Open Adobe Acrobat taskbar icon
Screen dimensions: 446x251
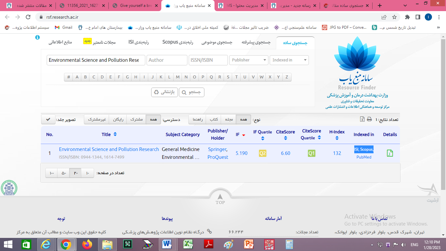pos(208,244)
